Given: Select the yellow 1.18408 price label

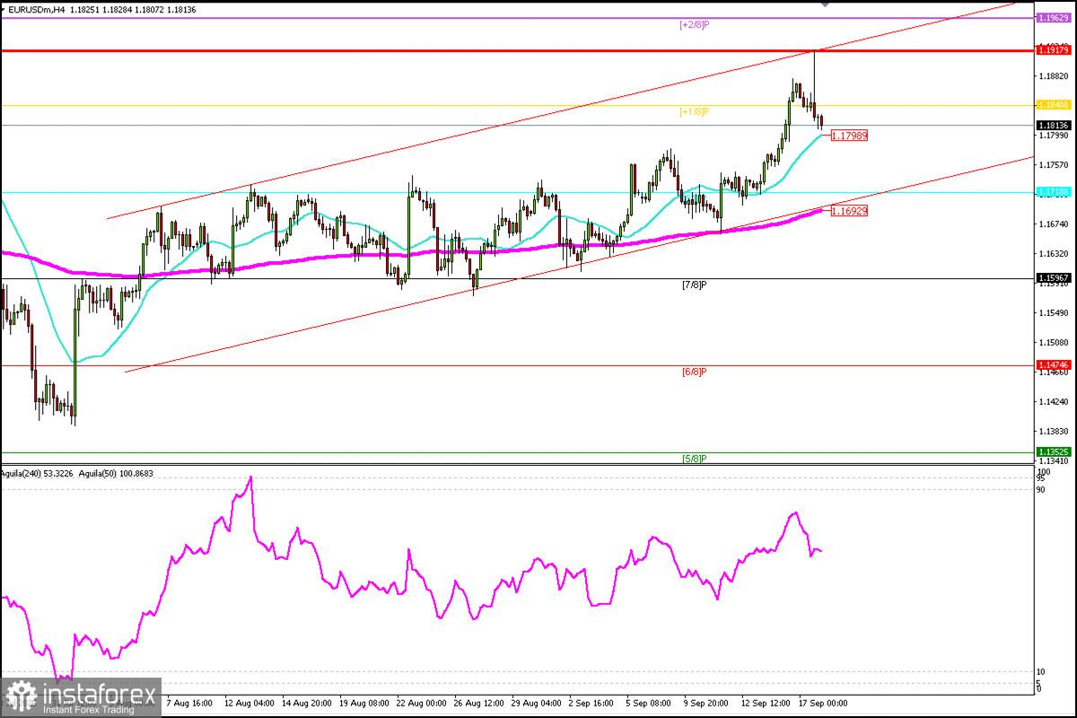Looking at the screenshot, I should 1052,105.
